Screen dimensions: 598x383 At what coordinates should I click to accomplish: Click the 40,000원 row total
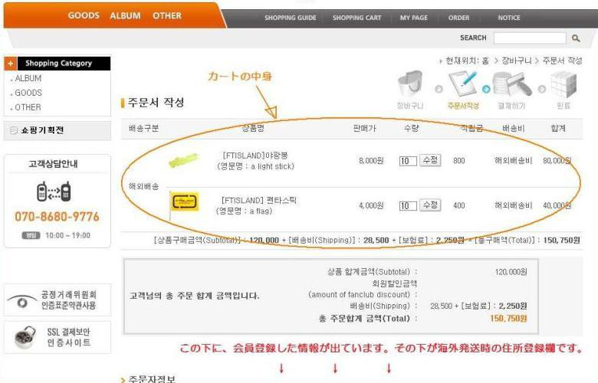tap(557, 206)
